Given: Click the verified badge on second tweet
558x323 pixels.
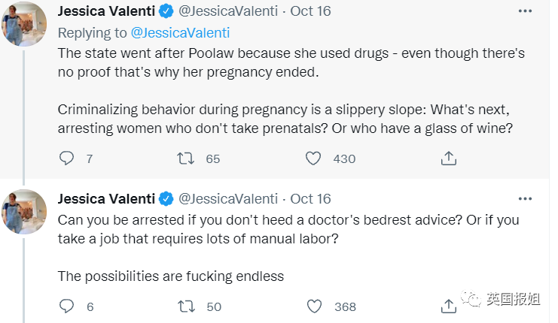Looking at the screenshot, I should (165, 198).
